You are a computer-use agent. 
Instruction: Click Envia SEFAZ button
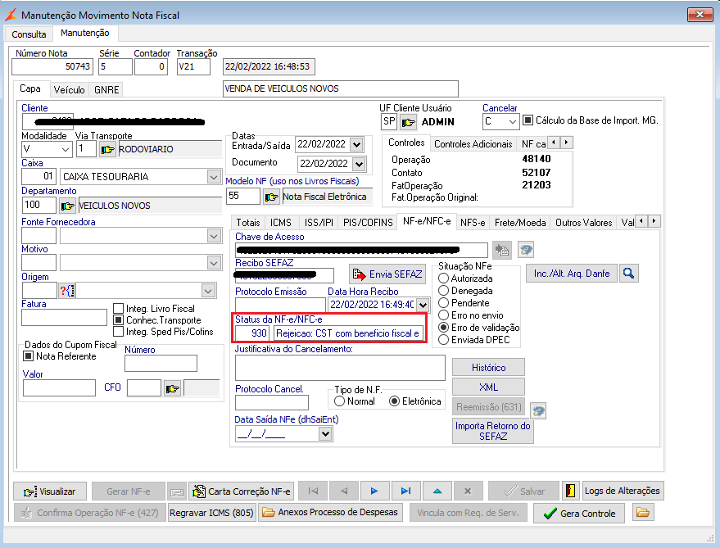click(x=387, y=274)
